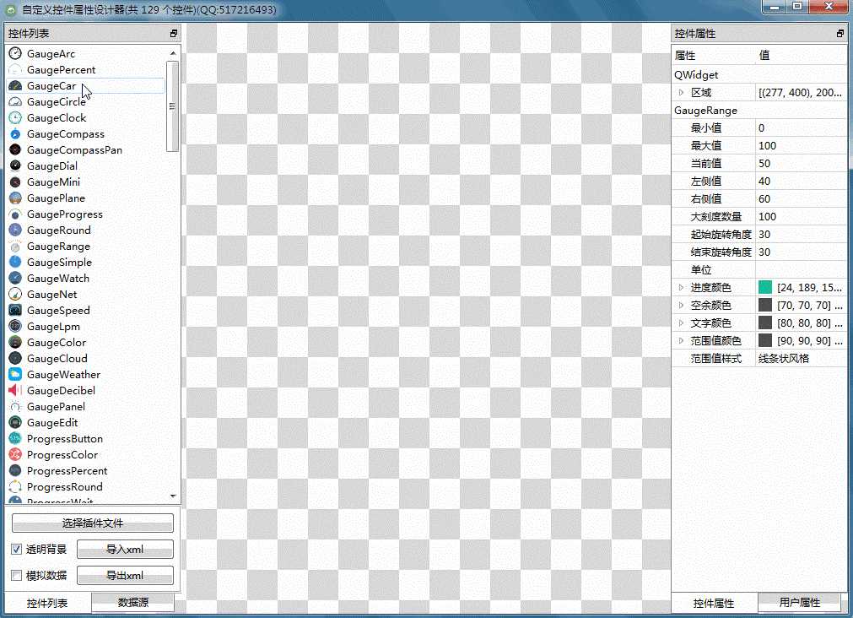Screen dimensions: 853x618
Task: Pick the GaugeWeather icon
Action: (15, 375)
